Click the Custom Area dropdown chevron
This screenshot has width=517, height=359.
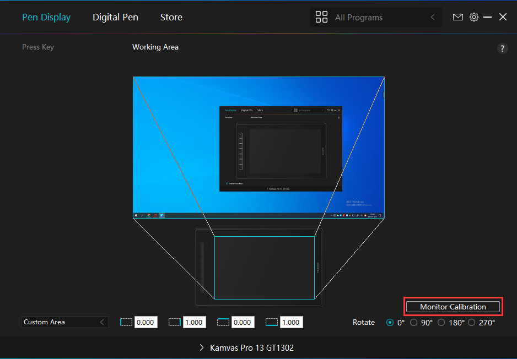coord(102,322)
